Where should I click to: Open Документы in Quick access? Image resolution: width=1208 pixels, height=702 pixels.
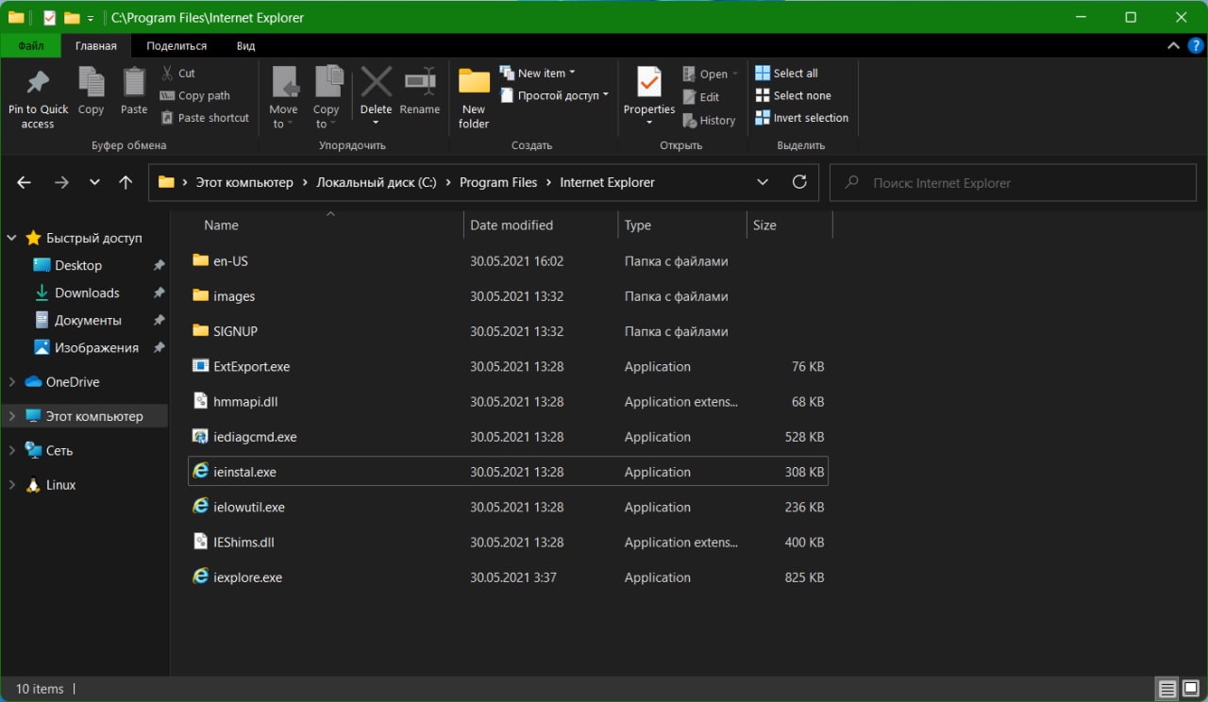(87, 320)
